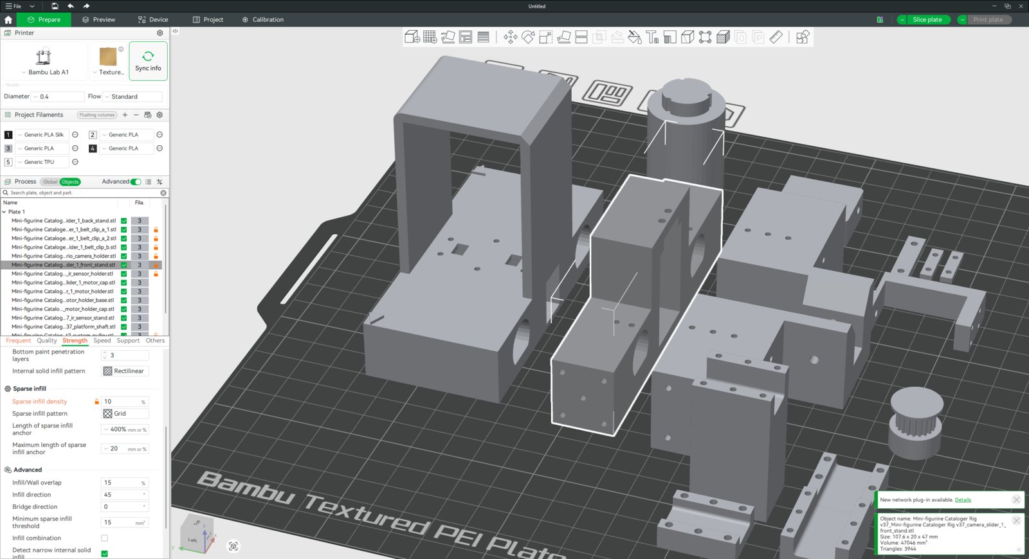The image size is (1029, 559).
Task: Click the compare presets icon in Process
Action: tap(159, 182)
